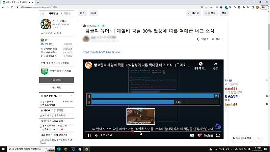Image resolution: width=270 pixels, height=152 pixels.
Task: Seek on the red video progress bar
Action: [x=111, y=131]
